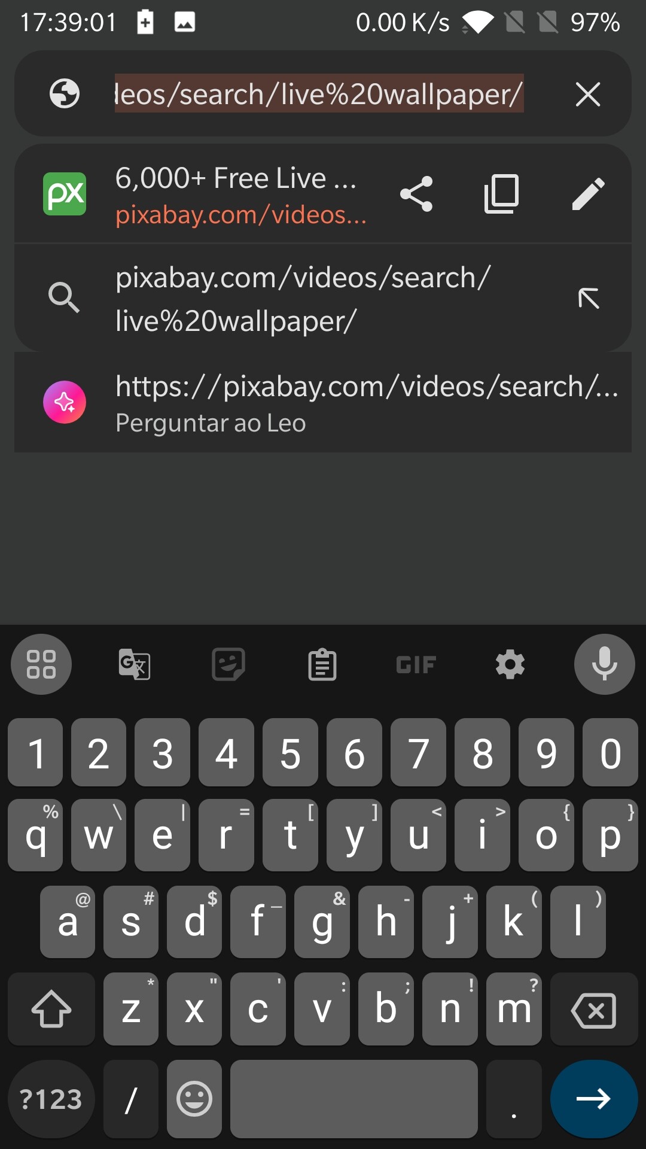646x1149 pixels.
Task: Open the keyboard clipboard
Action: pos(322,664)
